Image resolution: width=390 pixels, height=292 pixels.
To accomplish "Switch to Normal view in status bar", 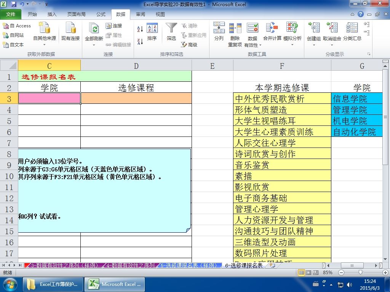I will [x=302, y=273].
